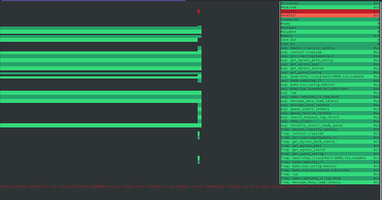Select the freq: get_queue_config row
The image size is (382, 200).
pos(330,153)
